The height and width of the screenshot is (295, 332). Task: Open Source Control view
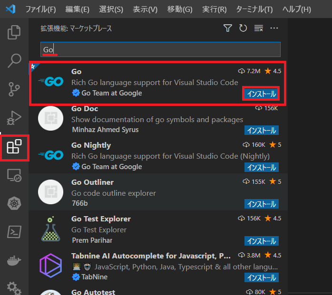pos(14,89)
